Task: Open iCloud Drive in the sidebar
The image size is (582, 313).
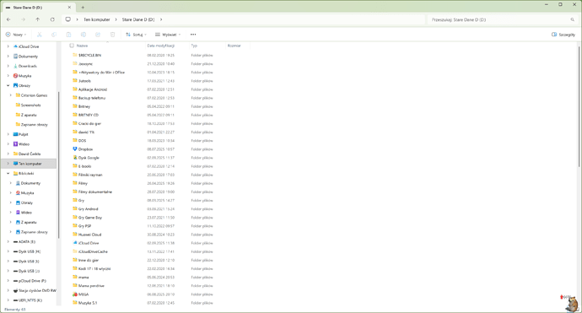Action: click(29, 46)
